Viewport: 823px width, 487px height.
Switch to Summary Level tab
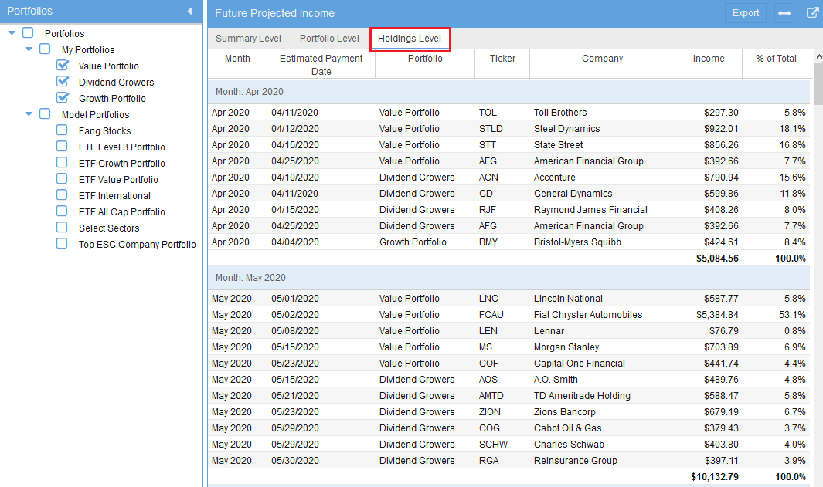point(248,39)
